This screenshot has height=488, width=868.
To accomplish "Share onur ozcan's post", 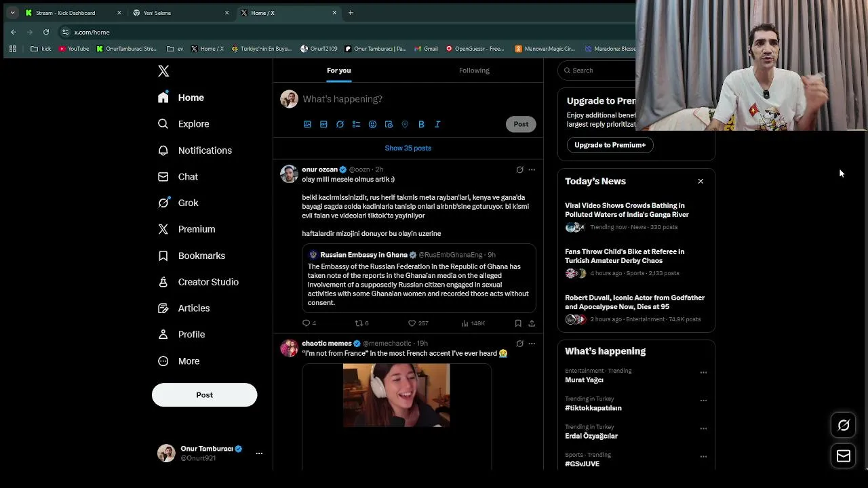I will [532, 323].
